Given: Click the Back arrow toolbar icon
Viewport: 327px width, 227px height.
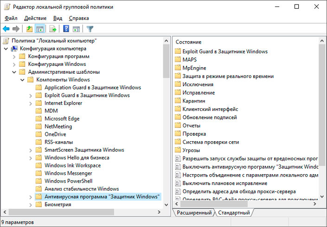Looking at the screenshot, I should (6, 29).
